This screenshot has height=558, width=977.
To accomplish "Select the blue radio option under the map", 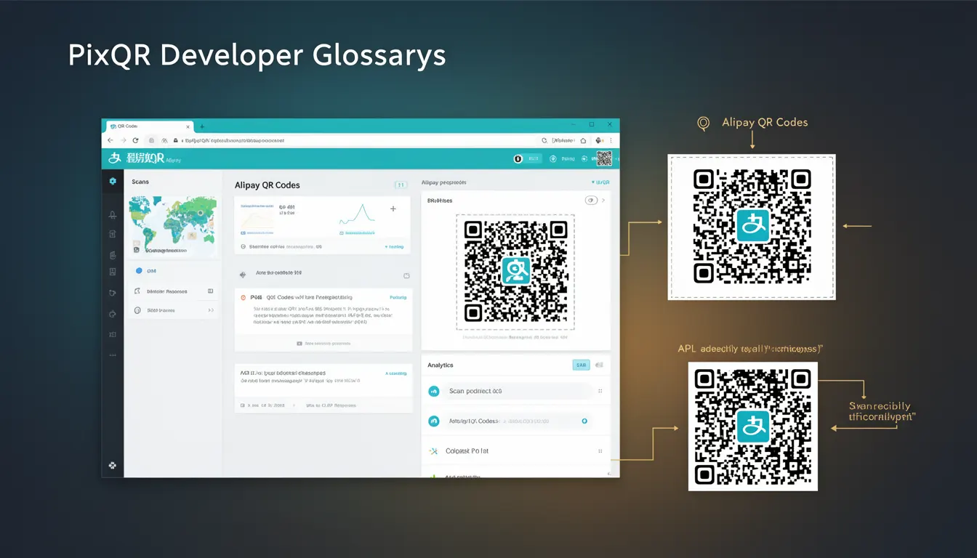I will 139,270.
